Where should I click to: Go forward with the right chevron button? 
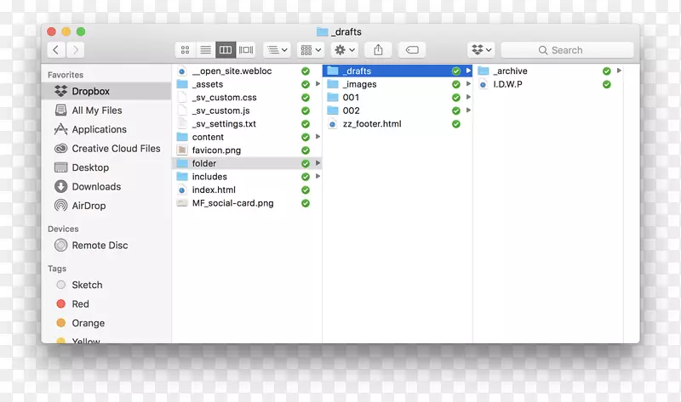click(x=76, y=50)
